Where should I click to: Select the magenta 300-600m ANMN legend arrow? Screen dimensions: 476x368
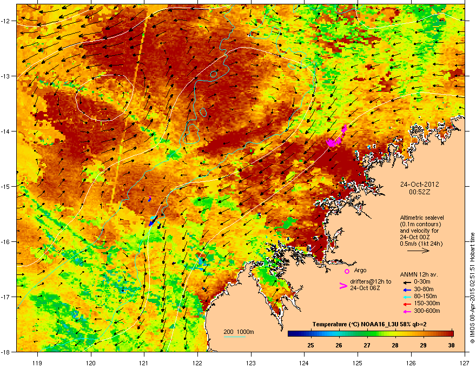(406, 311)
